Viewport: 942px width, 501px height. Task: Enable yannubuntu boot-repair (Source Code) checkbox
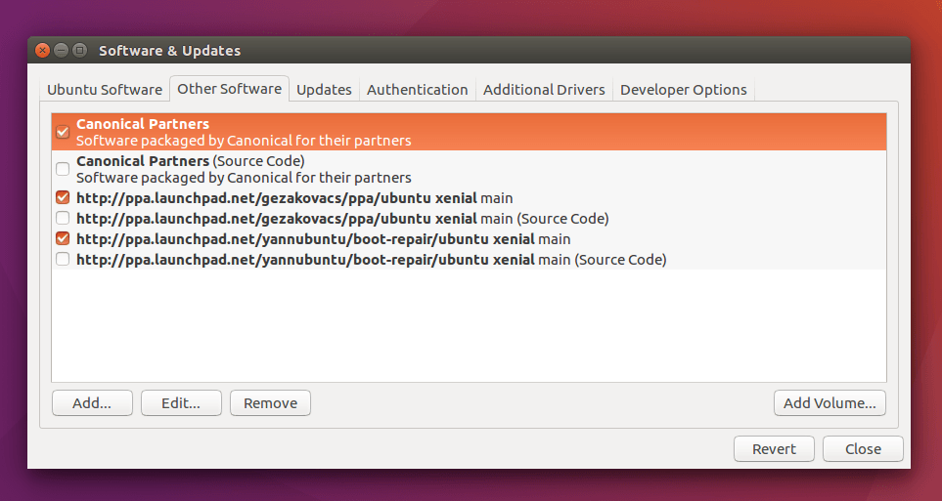[x=63, y=259]
